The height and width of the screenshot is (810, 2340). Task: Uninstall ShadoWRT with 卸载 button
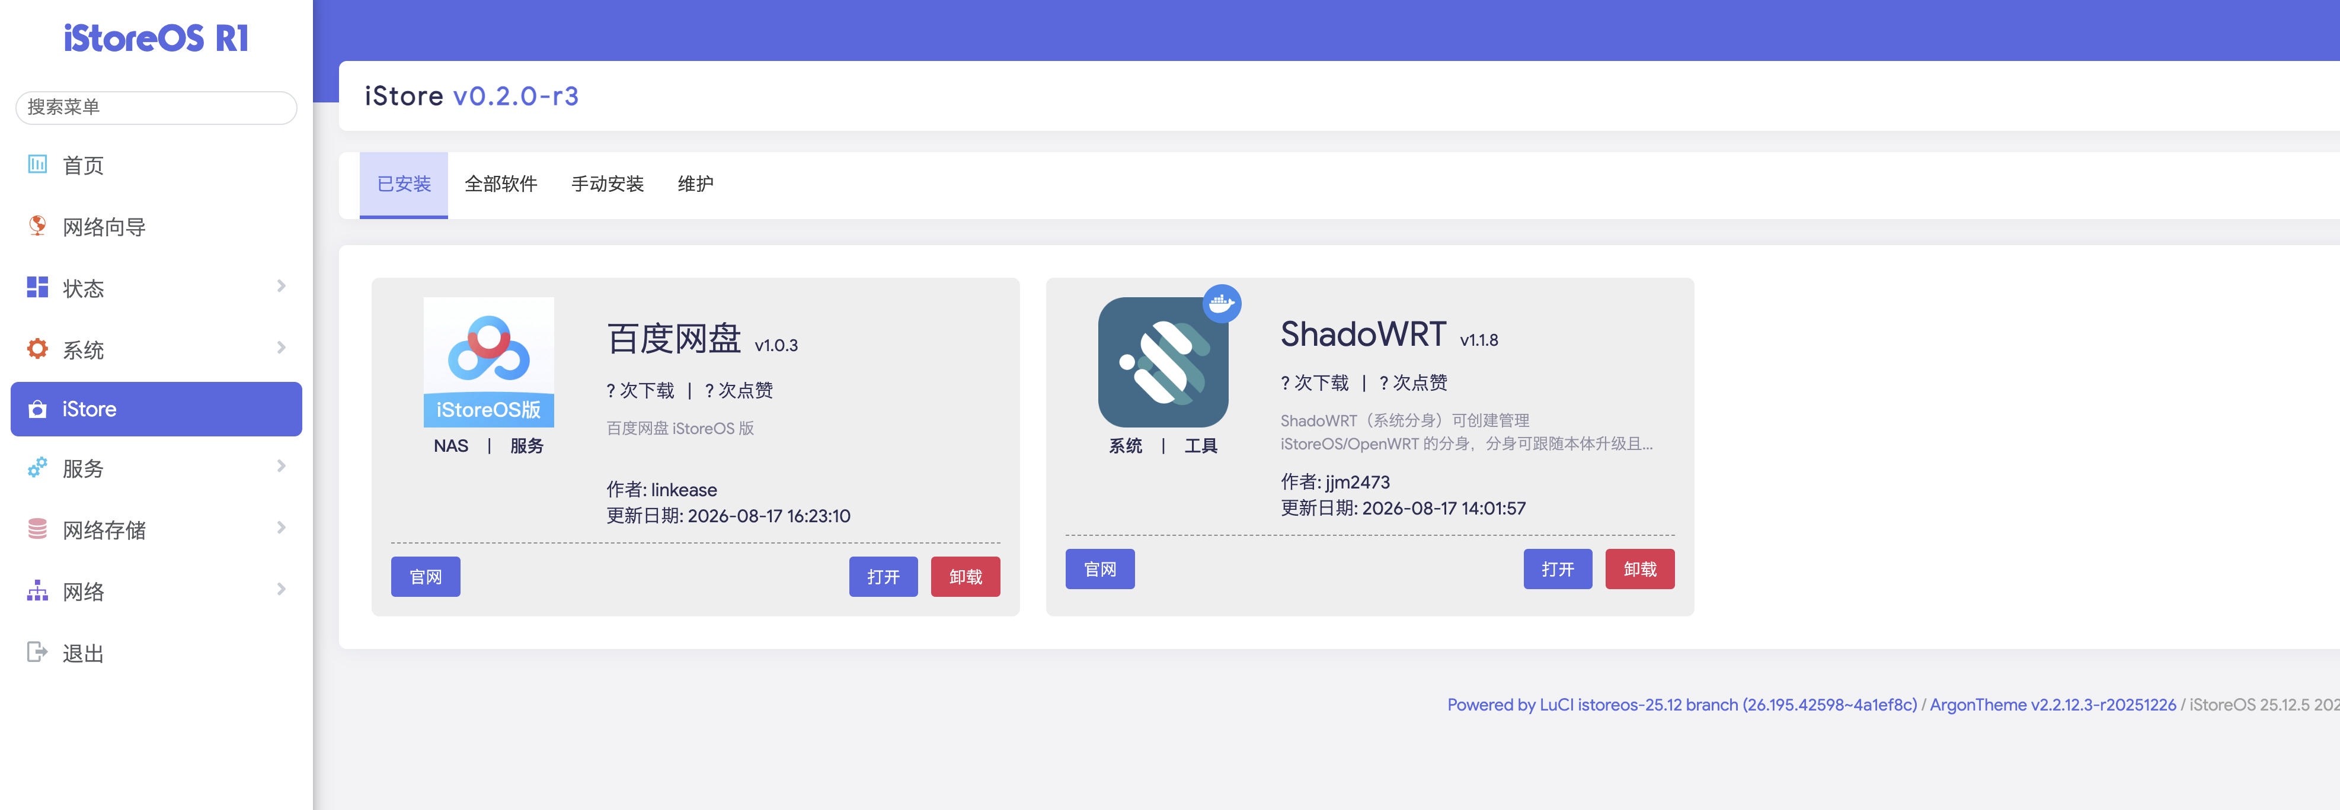point(1639,569)
